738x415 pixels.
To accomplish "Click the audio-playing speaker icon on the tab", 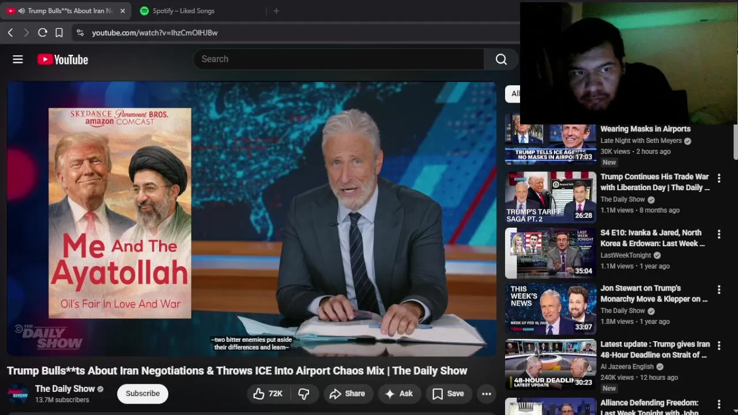I will point(21,11).
